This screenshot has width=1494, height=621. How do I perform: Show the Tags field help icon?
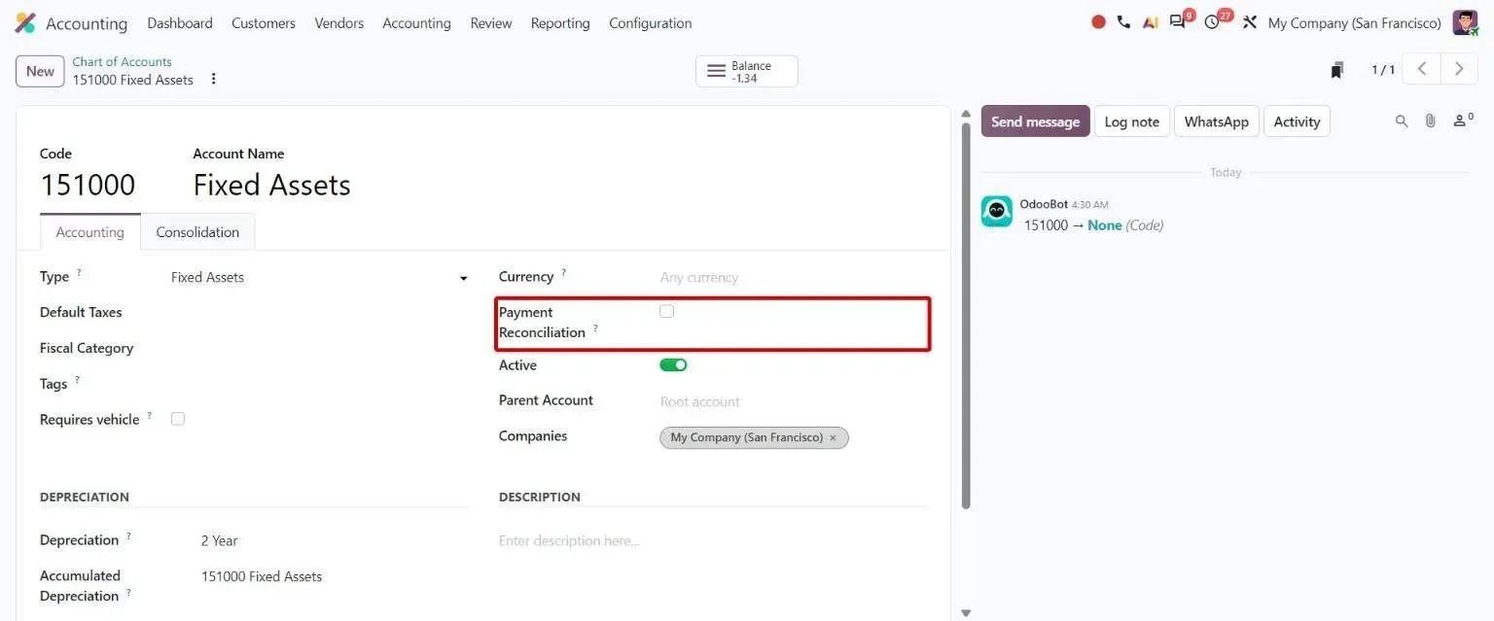tap(77, 380)
